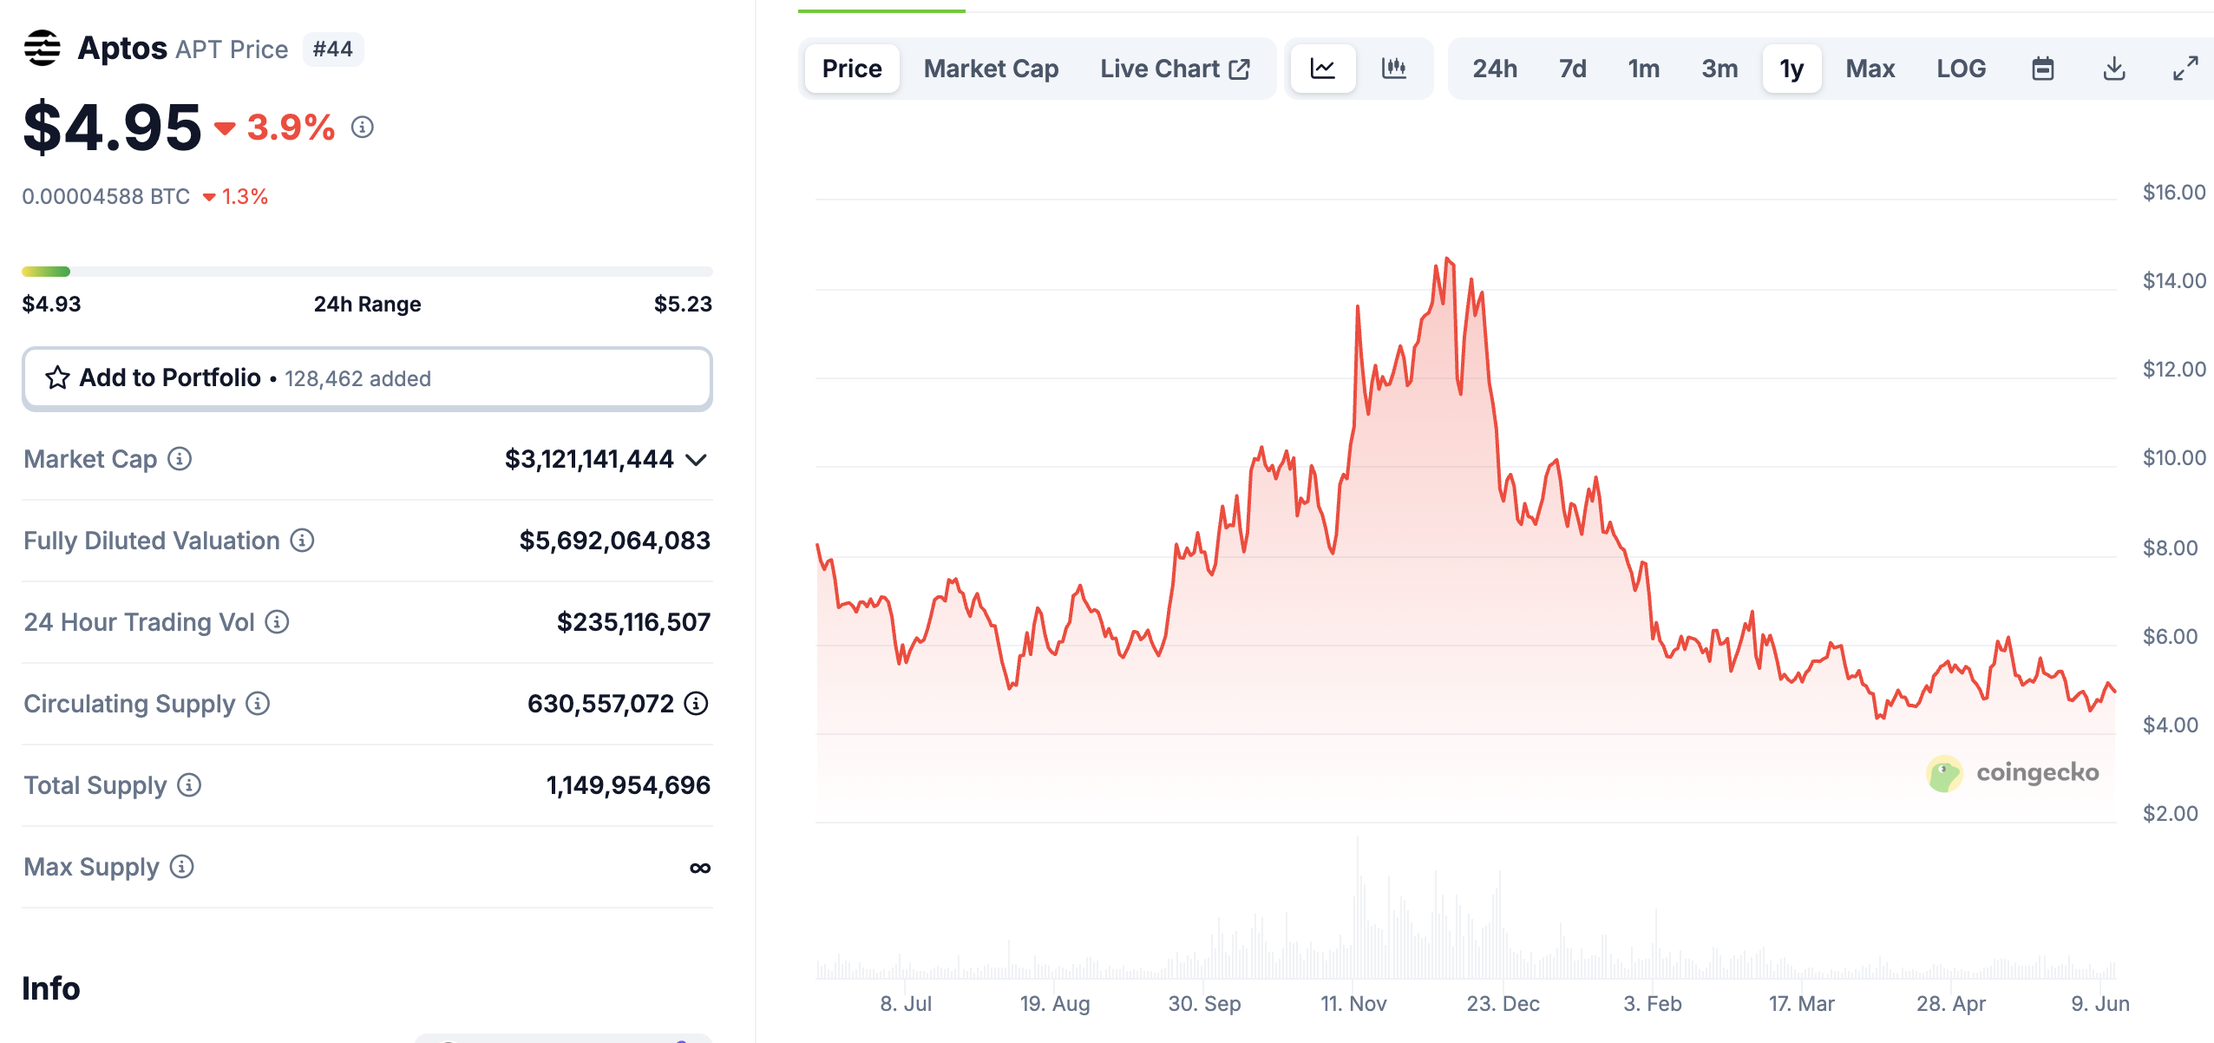Switch to line chart view
This screenshot has width=2214, height=1043.
(1322, 68)
